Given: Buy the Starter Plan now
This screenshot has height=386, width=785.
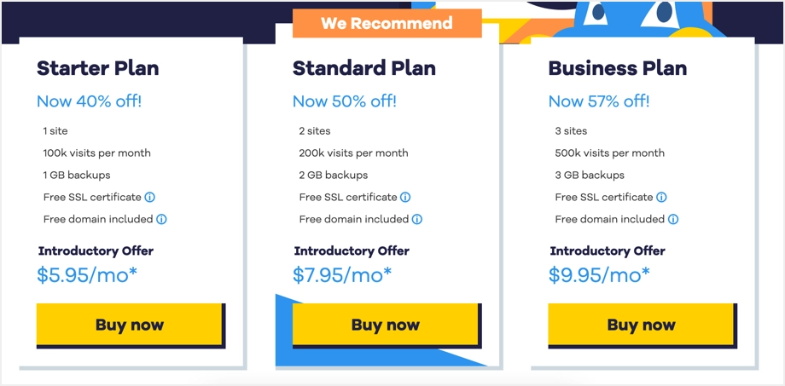Looking at the screenshot, I should coord(130,325).
